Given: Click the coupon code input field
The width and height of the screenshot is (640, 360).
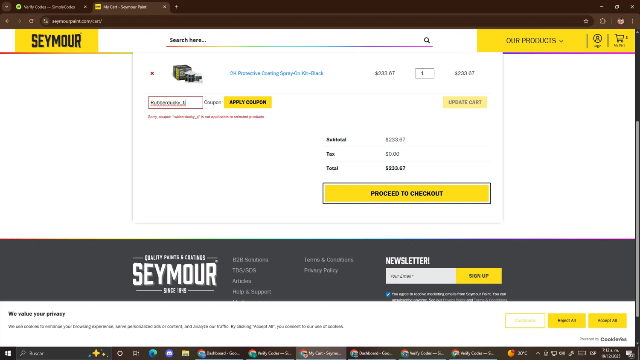Looking at the screenshot, I should (x=175, y=102).
